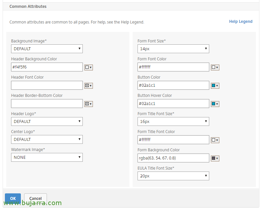
Task: Expand the Background Image dropdown
Action: pos(47,49)
